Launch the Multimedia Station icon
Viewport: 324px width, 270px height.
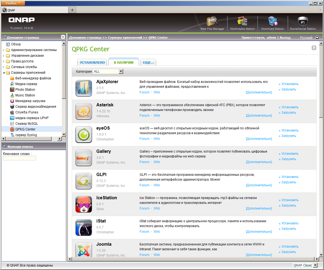(x=242, y=21)
